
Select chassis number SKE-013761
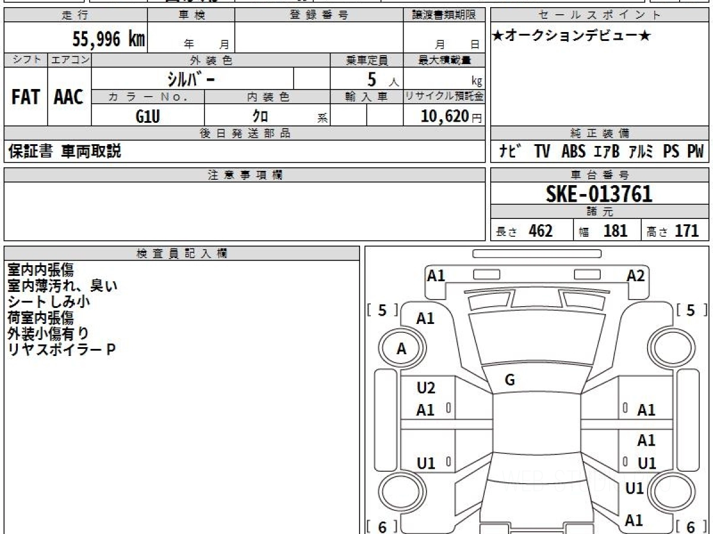[599, 193]
